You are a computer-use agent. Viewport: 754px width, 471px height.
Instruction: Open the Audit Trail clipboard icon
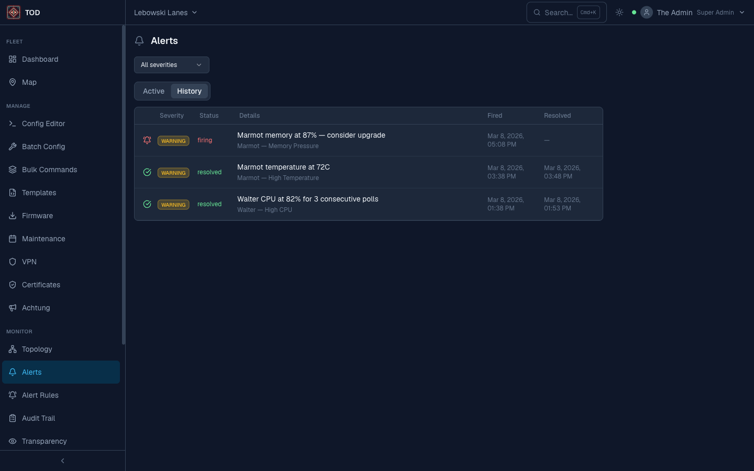[13, 418]
